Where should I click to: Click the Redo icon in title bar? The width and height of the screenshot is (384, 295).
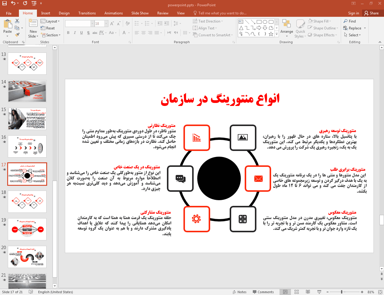25,3
